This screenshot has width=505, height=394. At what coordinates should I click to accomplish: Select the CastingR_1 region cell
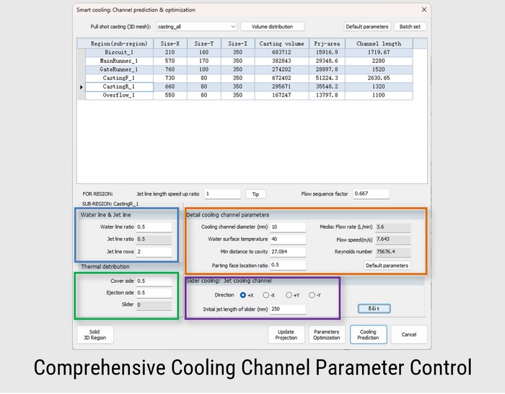coord(119,87)
